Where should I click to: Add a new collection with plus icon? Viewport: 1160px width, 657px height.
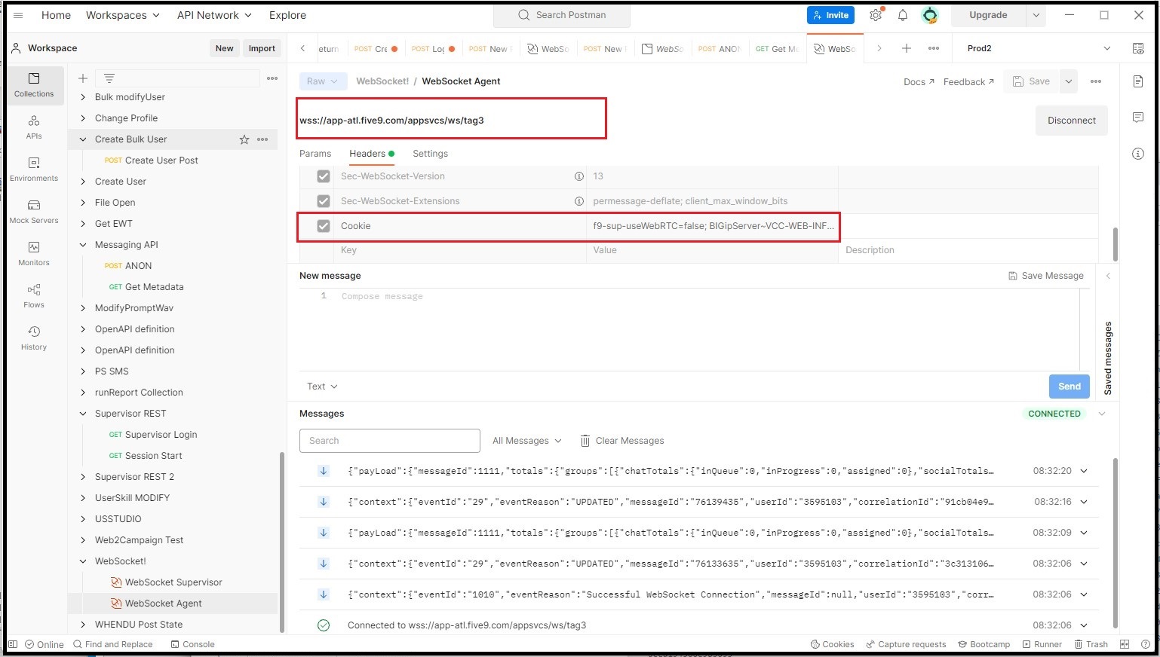tap(83, 78)
